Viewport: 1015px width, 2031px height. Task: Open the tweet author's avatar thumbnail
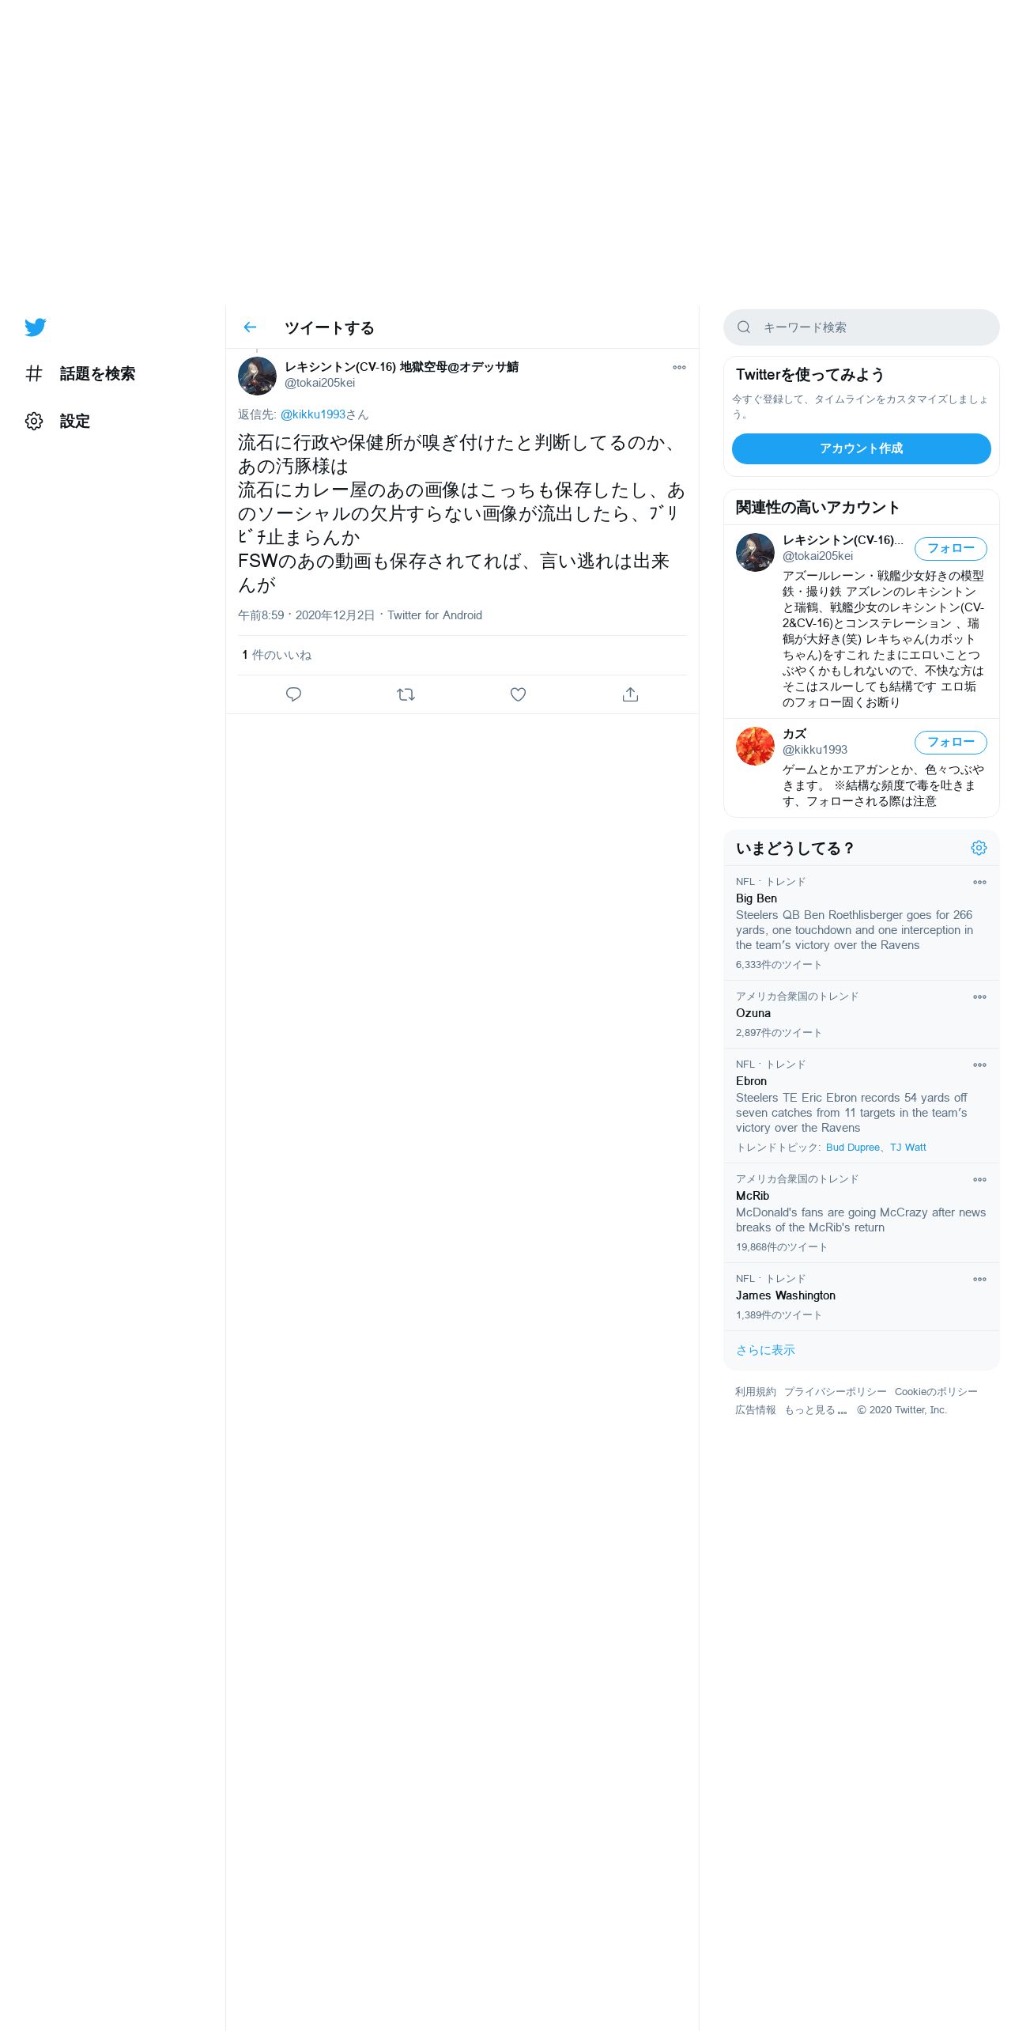click(257, 376)
